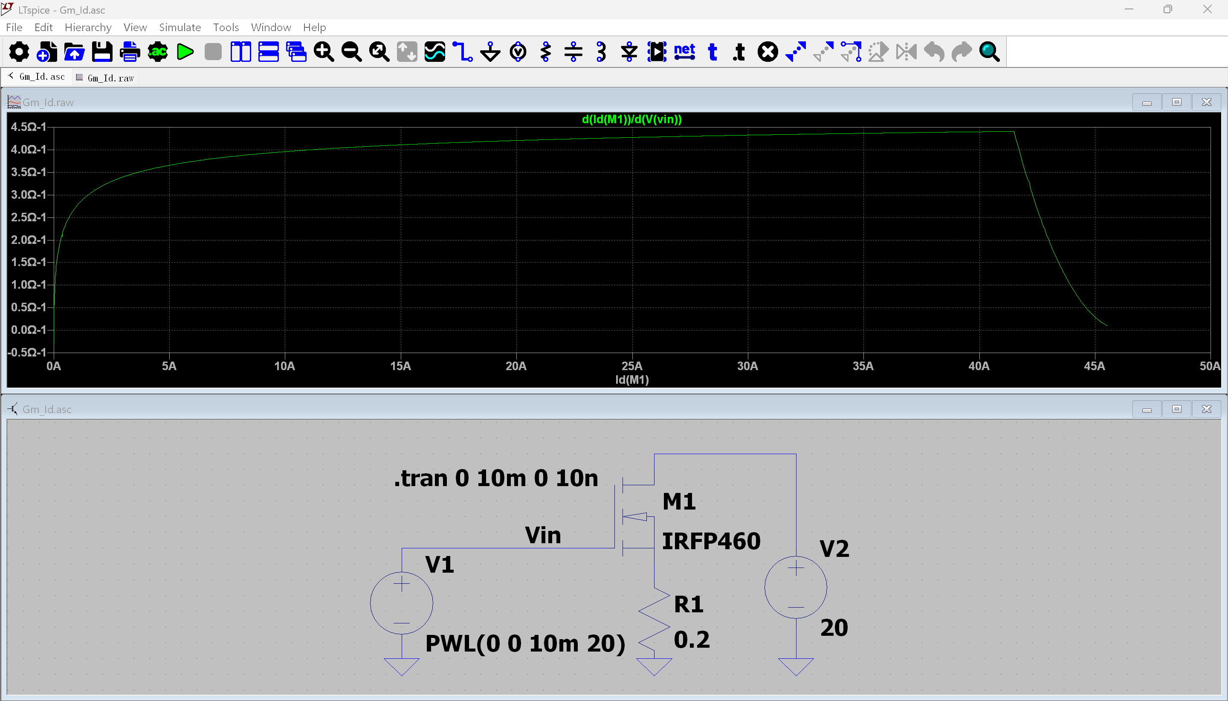
Task: Select the V2 voltage source symbol
Action: point(796,587)
